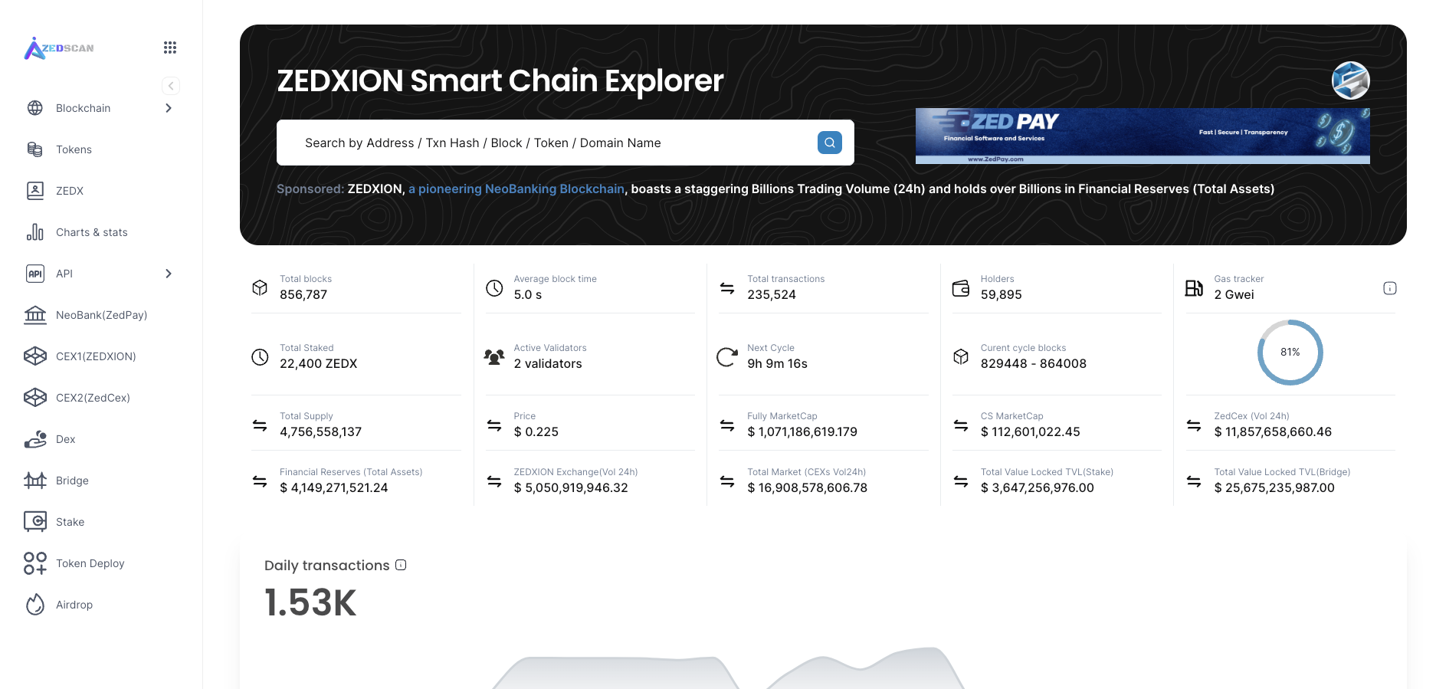Click the ZEDSCAN logo
This screenshot has height=689, width=1436.
pos(59,48)
